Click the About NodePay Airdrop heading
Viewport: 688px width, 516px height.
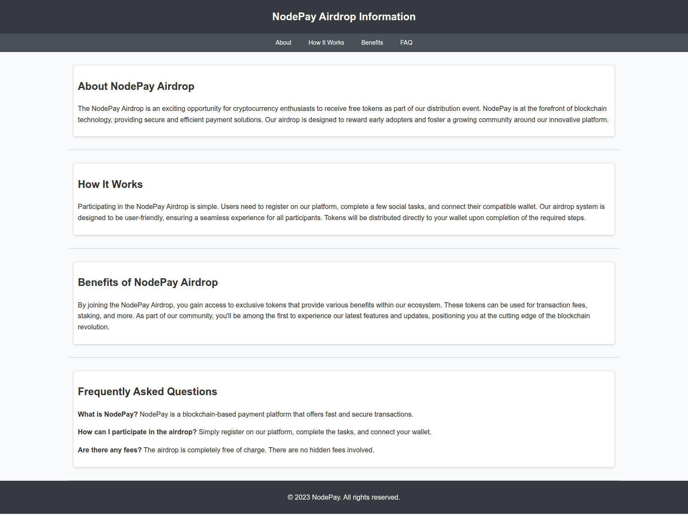click(x=136, y=86)
